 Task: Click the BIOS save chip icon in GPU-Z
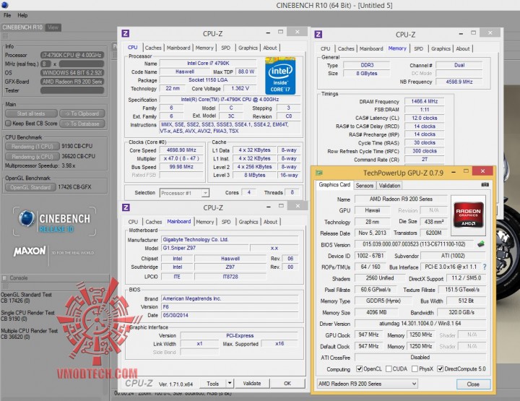(481, 244)
